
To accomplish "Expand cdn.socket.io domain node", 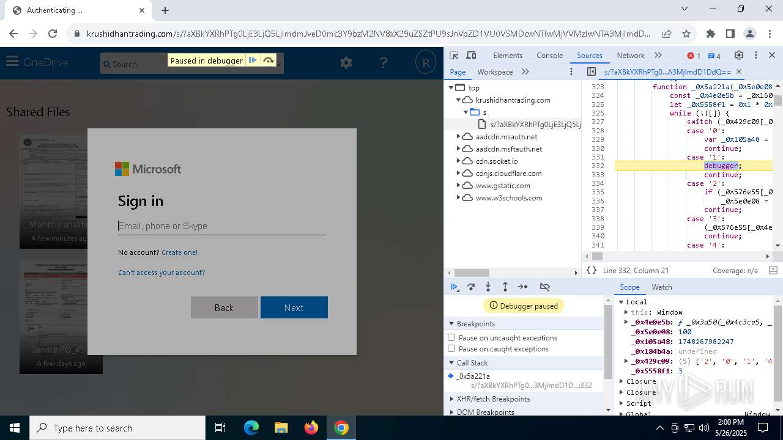I will (458, 161).
